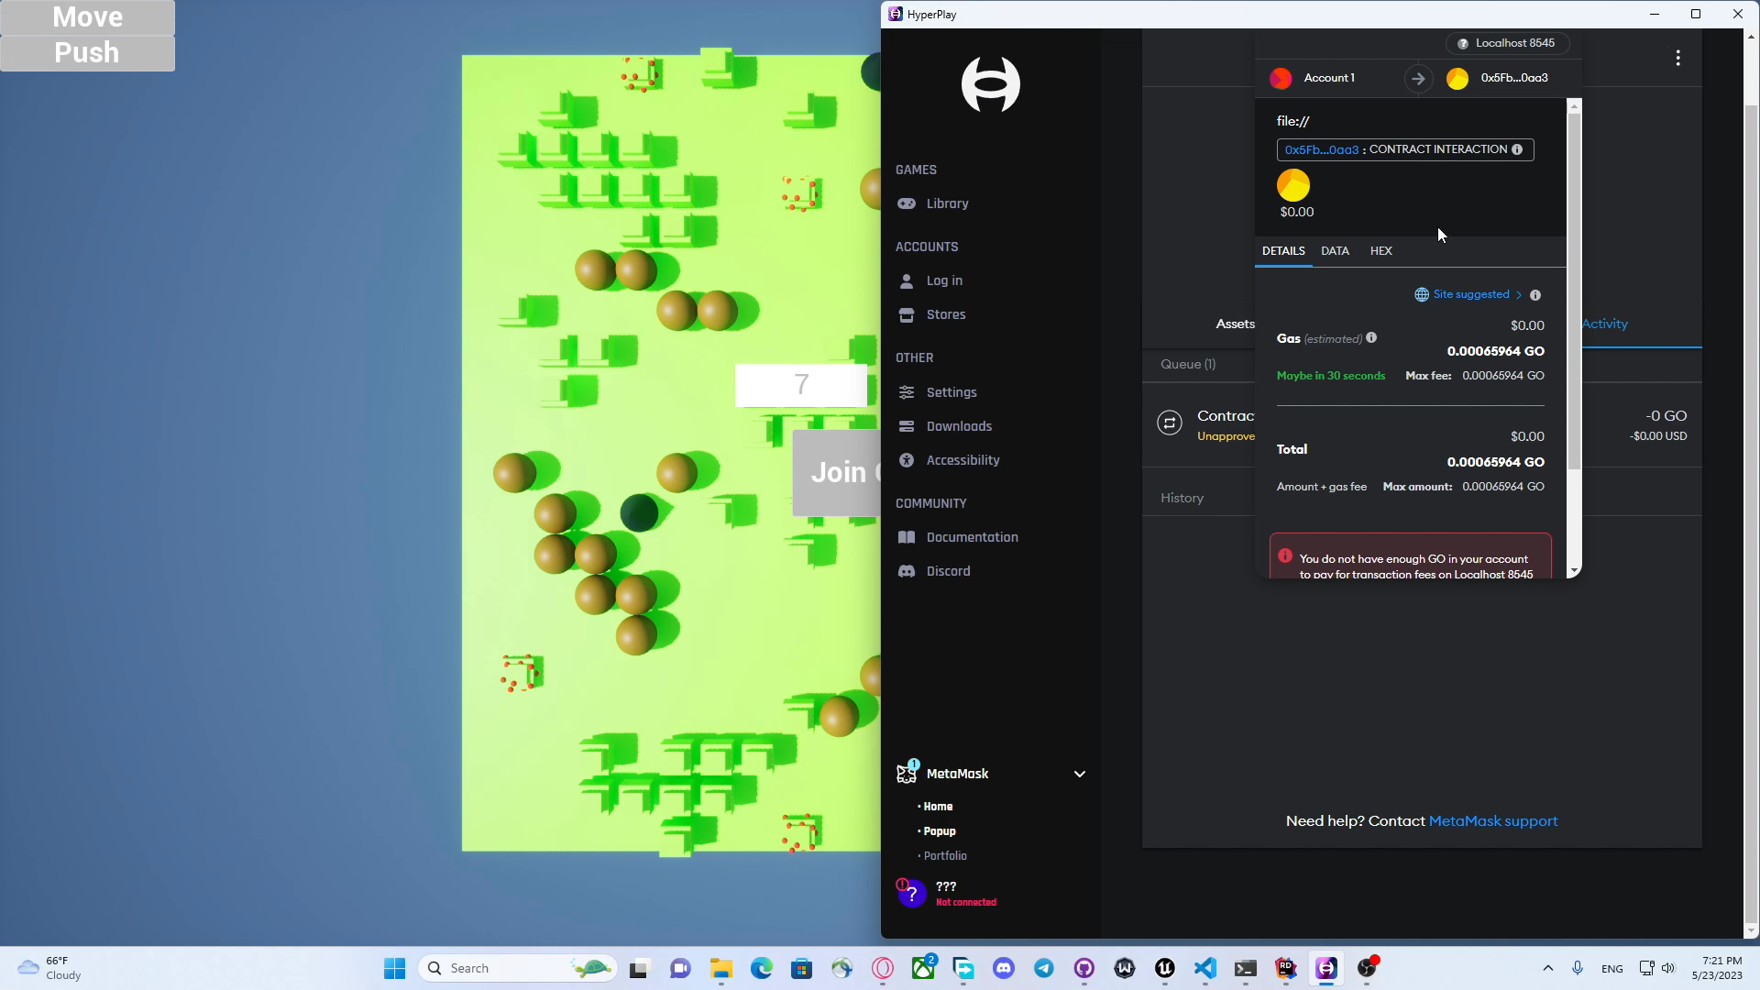Click the popup scrollbar up arrow
This screenshot has width=1760, height=990.
1574,107
